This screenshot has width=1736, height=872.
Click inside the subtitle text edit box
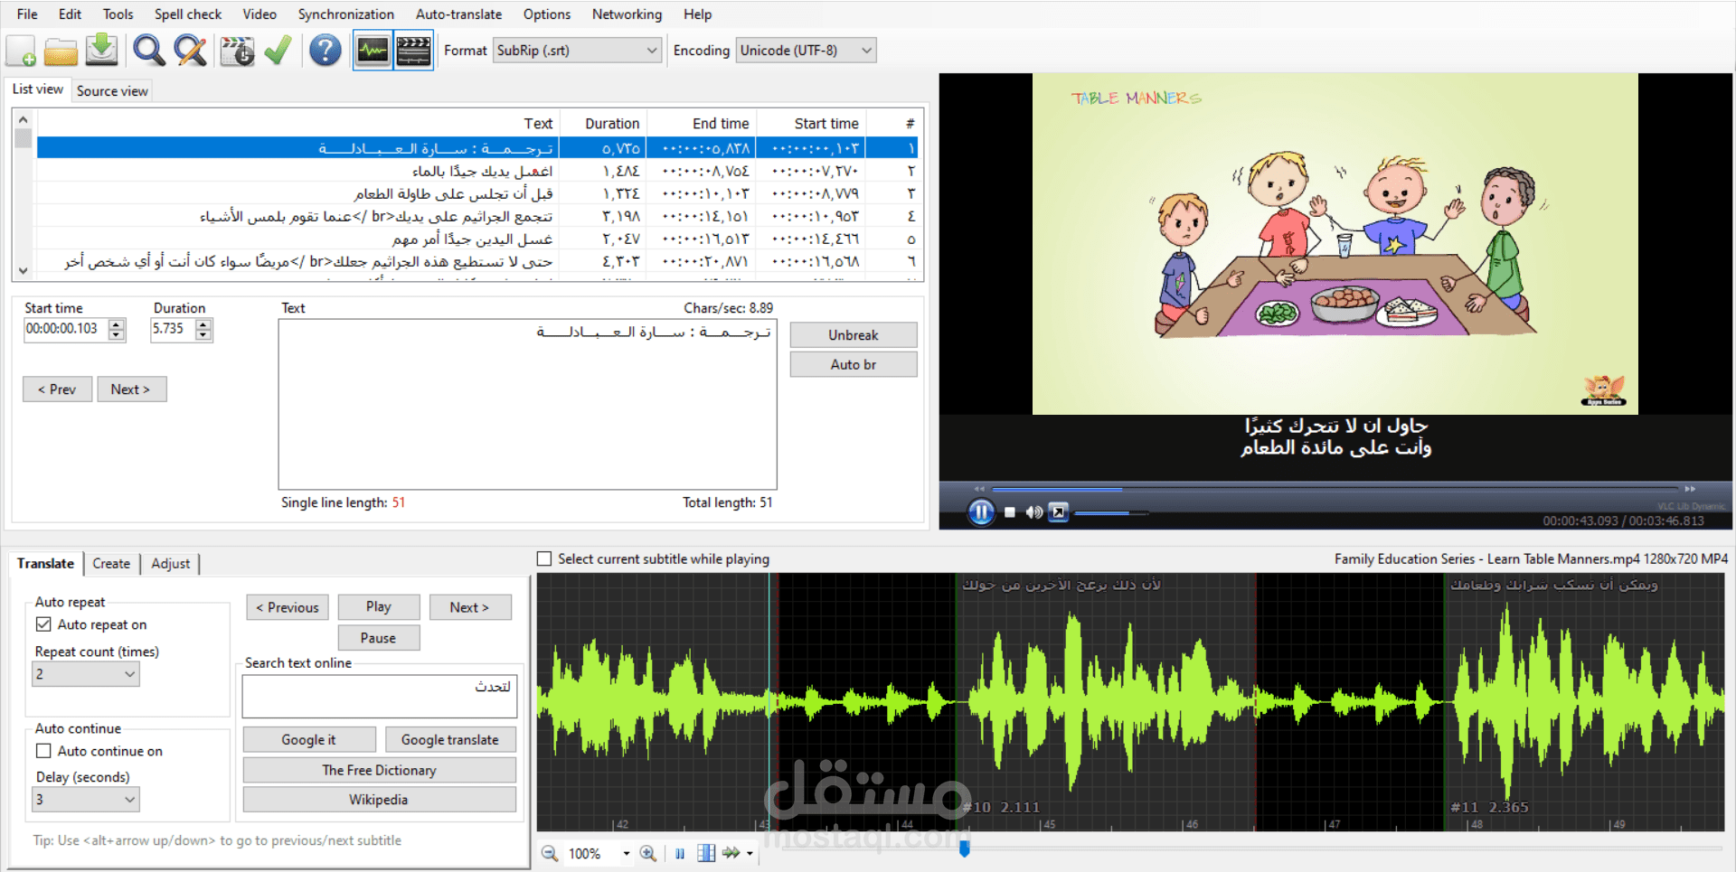527,405
